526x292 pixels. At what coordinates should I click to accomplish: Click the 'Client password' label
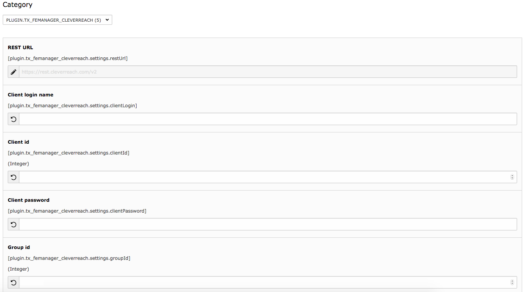pyautogui.click(x=29, y=200)
